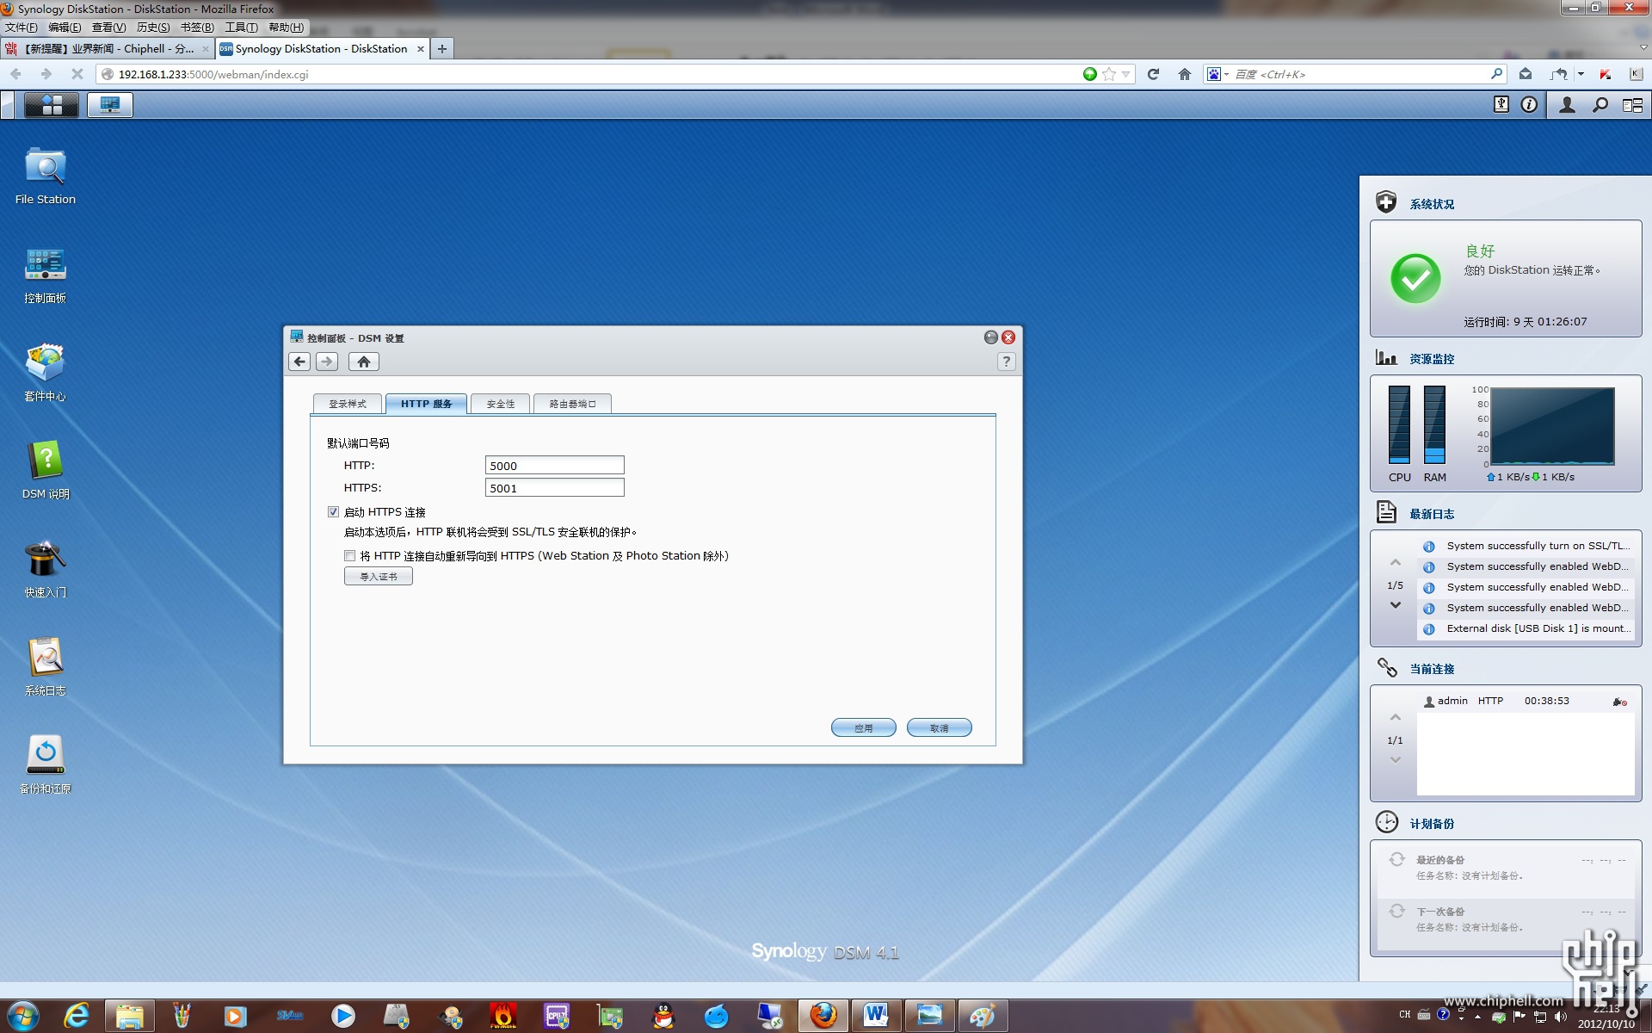
Task: Click 取消 cancel button
Action: [939, 728]
